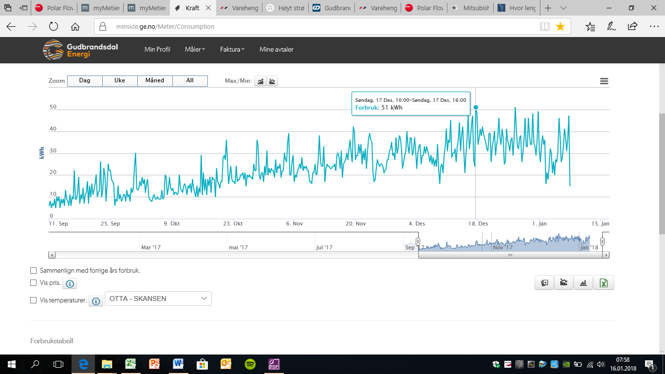Expand the Måler menu
665x374 pixels.
195,49
